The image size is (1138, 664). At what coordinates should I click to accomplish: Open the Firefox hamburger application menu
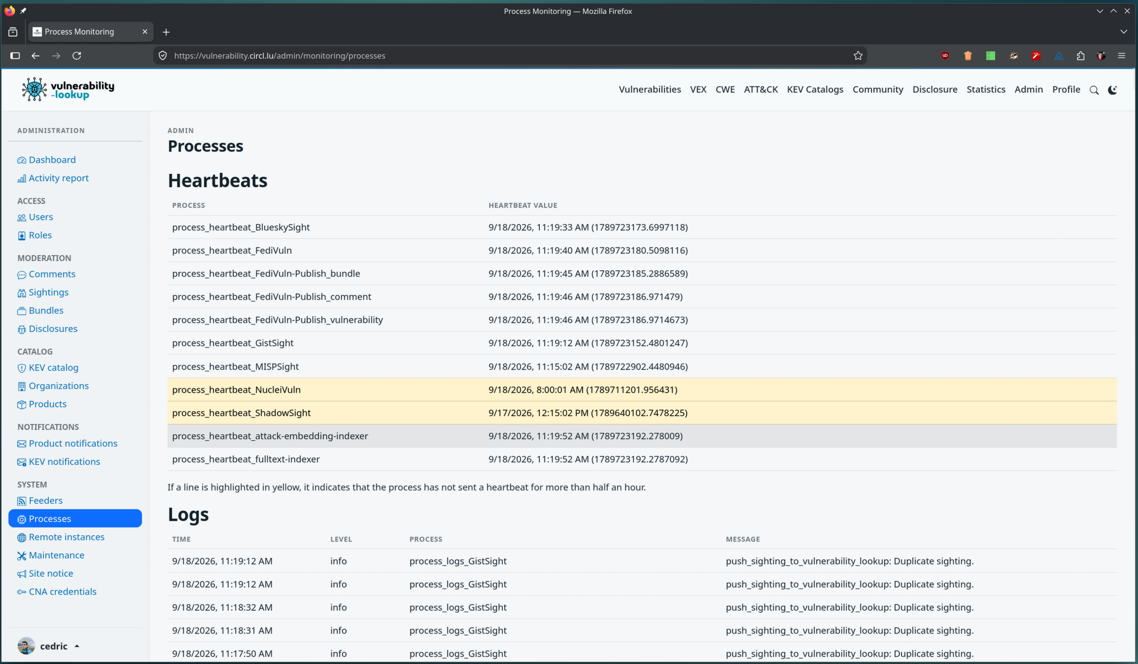tap(1122, 56)
